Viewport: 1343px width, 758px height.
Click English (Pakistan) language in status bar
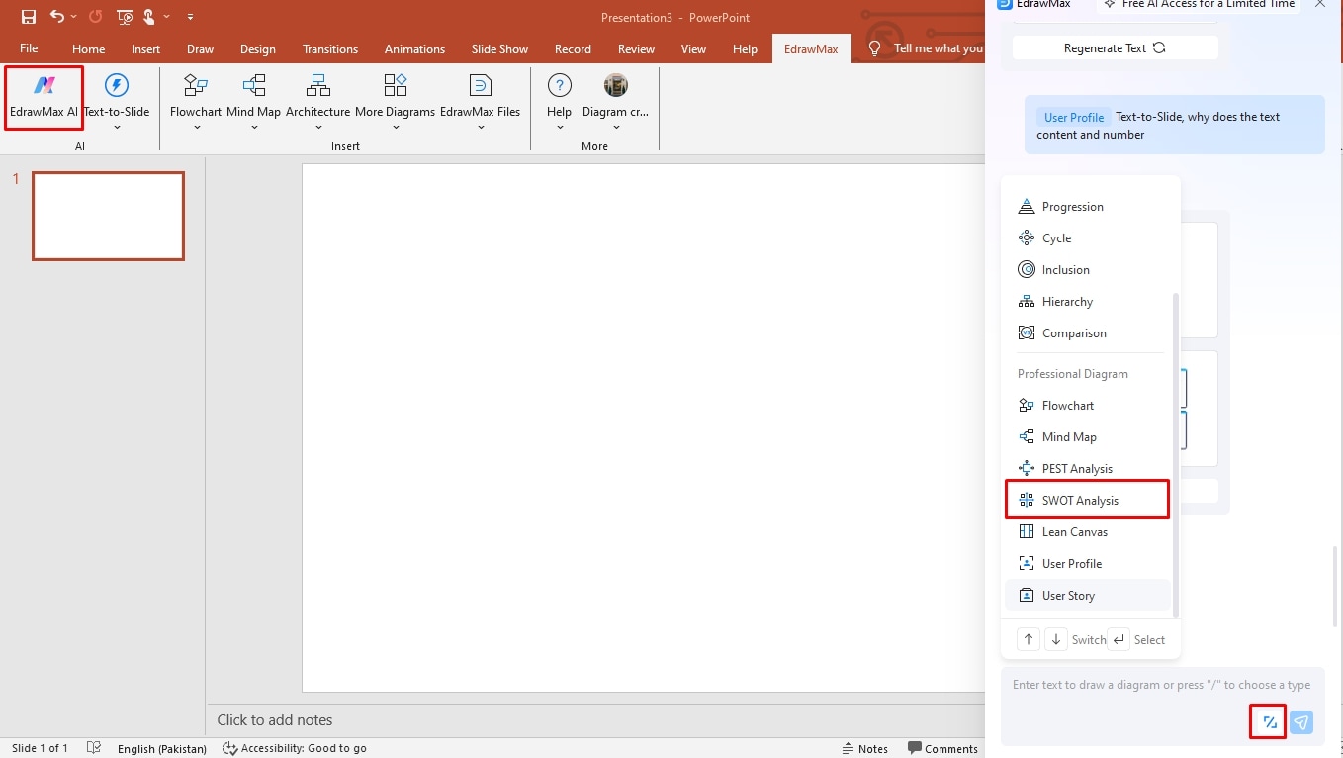(x=162, y=749)
